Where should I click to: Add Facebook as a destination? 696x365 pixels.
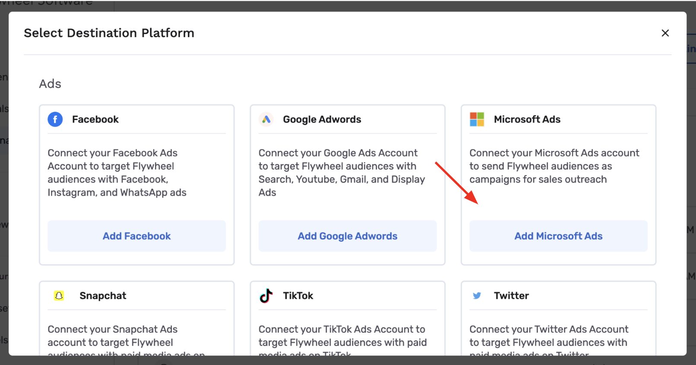click(x=137, y=236)
